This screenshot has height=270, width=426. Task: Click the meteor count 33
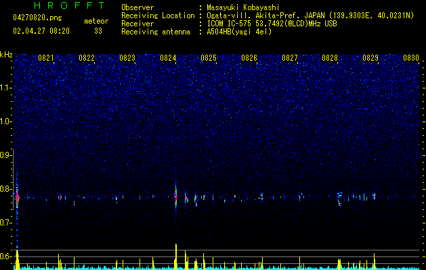(98, 31)
